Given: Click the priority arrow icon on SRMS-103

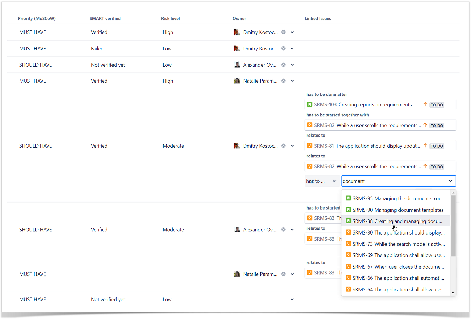Looking at the screenshot, I should click(425, 104).
